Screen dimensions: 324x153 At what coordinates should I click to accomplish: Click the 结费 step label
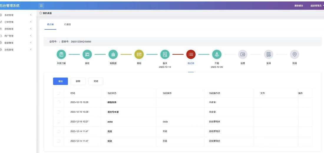coord(243,63)
